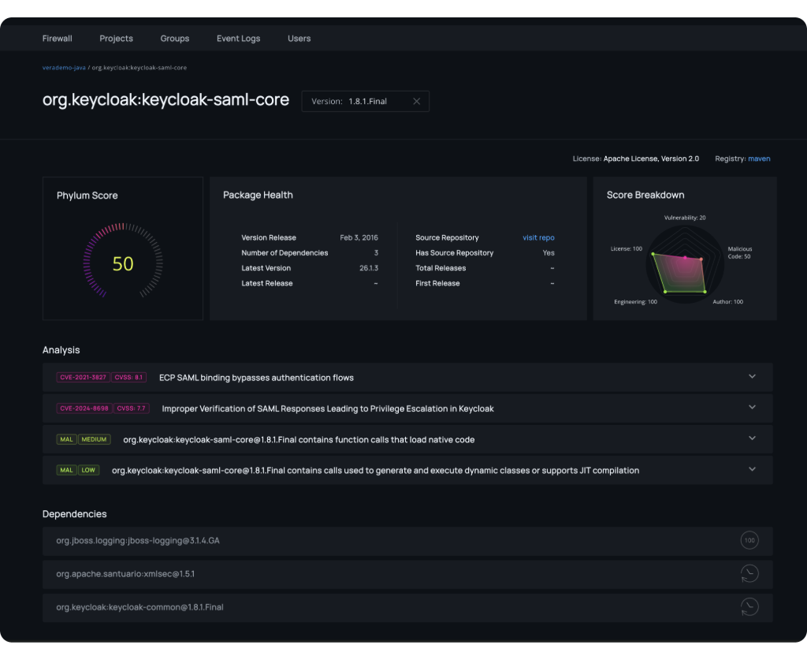Click the Version Release date Feb 3, 2016
This screenshot has height=660, width=807.
coord(359,238)
